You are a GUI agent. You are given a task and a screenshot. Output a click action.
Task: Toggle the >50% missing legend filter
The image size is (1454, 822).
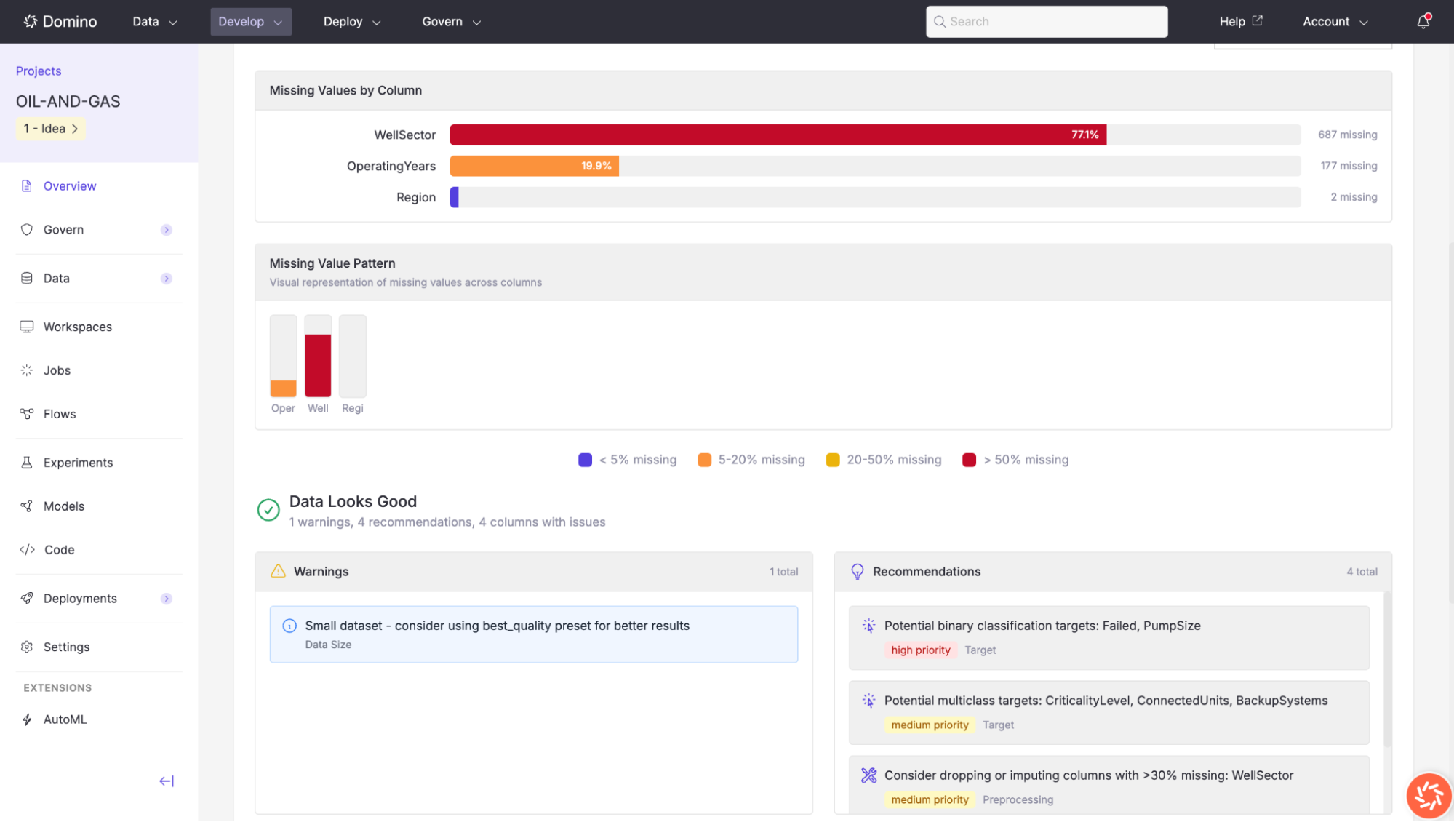click(x=1015, y=459)
